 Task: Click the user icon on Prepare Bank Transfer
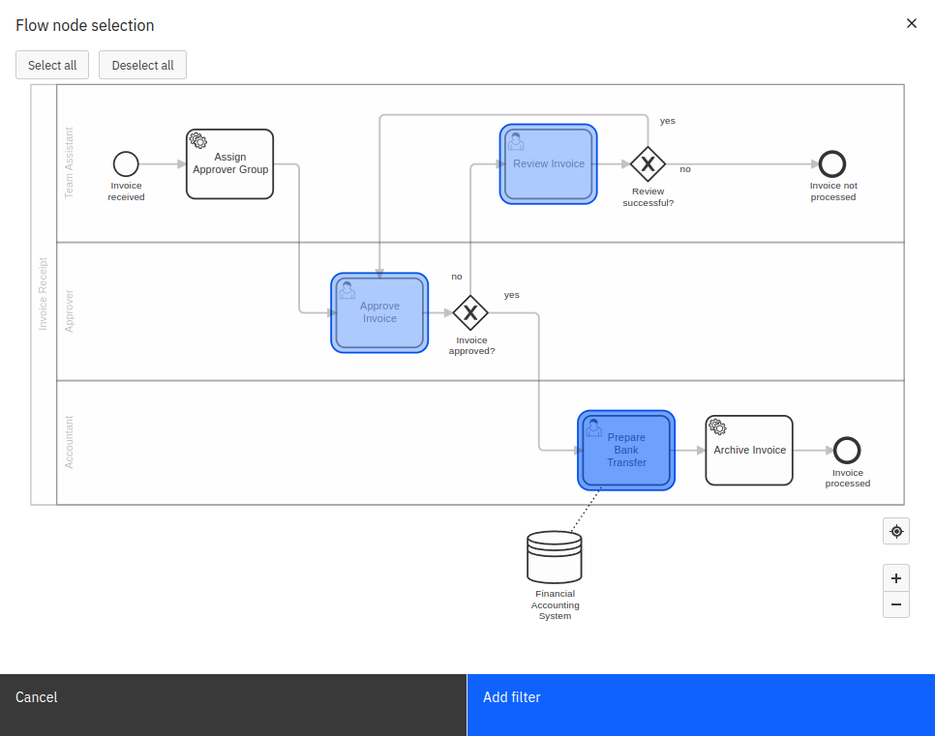(x=593, y=427)
